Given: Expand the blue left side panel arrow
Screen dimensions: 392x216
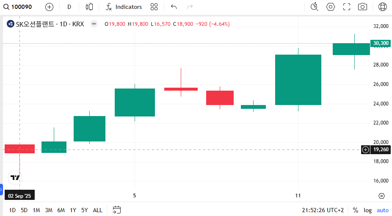Looking at the screenshot, I should point(1,189).
